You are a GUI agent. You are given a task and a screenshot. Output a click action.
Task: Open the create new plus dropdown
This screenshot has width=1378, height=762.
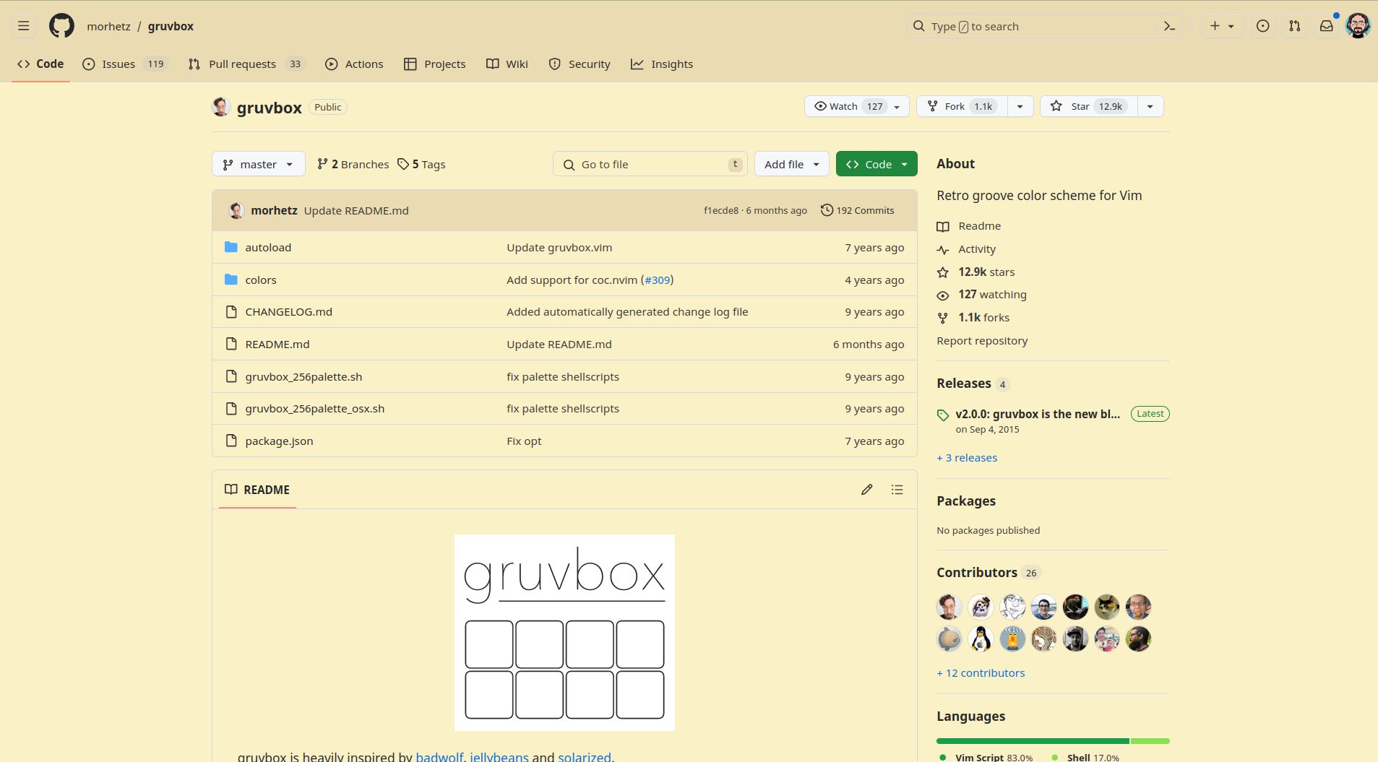pyautogui.click(x=1222, y=26)
